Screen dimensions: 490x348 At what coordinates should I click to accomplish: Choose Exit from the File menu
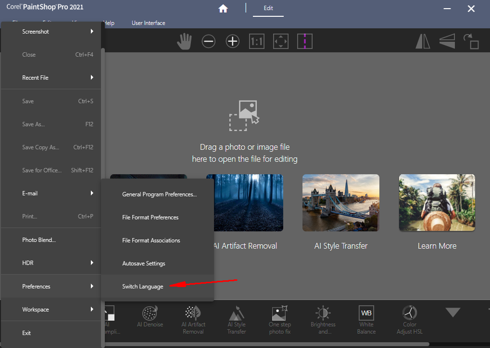pos(51,333)
